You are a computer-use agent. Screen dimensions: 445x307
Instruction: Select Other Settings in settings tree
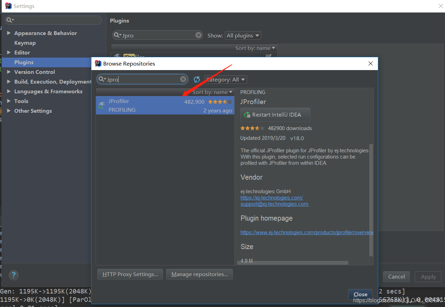point(33,111)
